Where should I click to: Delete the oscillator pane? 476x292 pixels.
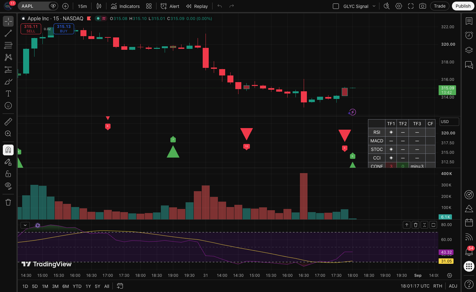pyautogui.click(x=416, y=225)
